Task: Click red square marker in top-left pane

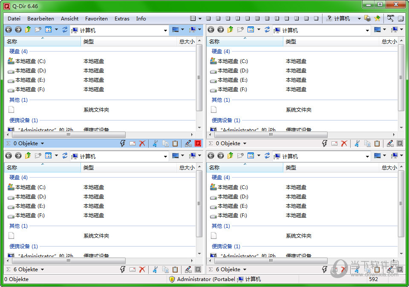Action: pyautogui.click(x=198, y=143)
